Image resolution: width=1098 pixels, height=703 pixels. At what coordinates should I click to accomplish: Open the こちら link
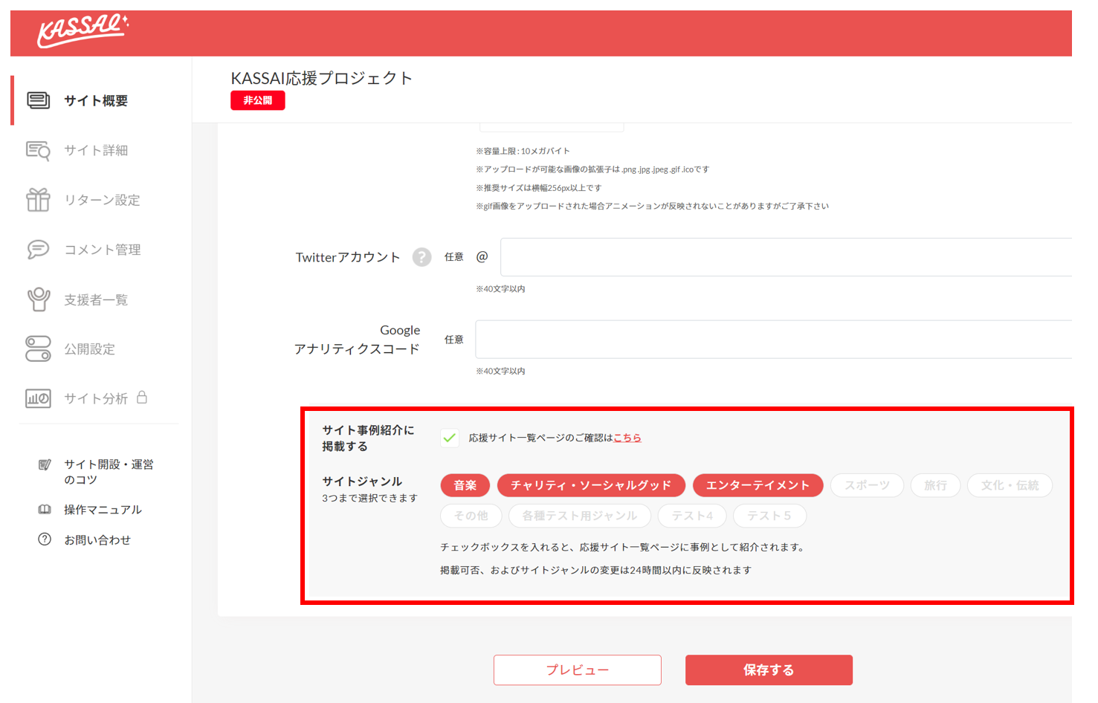[627, 438]
